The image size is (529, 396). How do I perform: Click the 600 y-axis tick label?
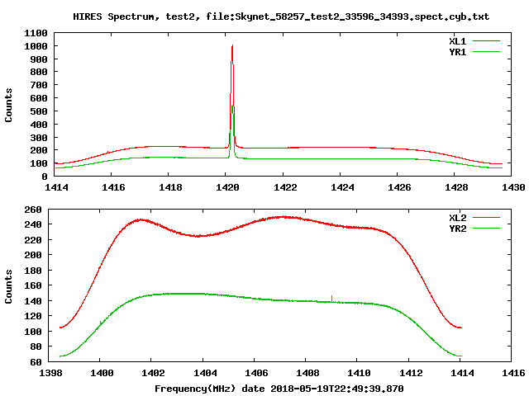(39, 98)
